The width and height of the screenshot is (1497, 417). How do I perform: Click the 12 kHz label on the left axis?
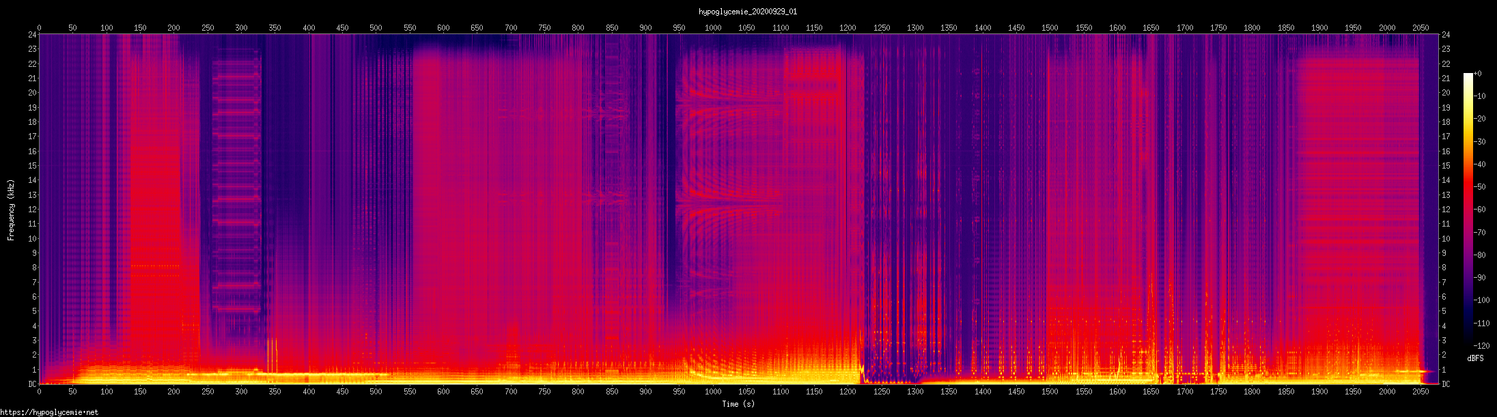[31, 210]
